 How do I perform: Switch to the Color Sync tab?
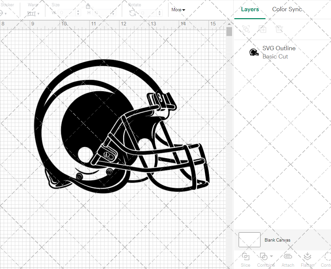(x=287, y=9)
